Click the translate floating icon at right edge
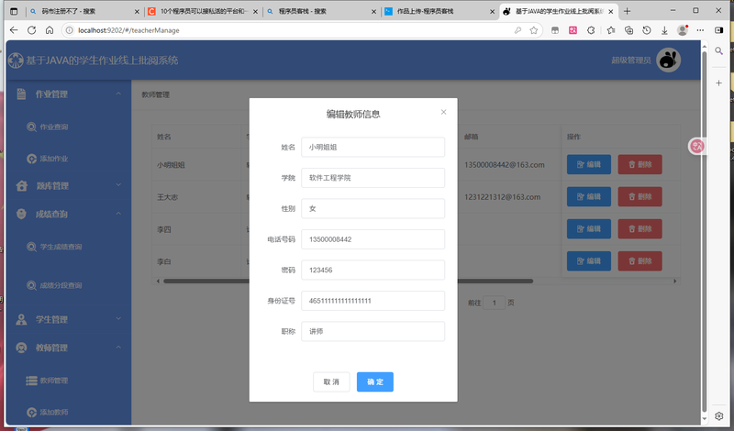Screen dimensions: 734x431 [697, 146]
